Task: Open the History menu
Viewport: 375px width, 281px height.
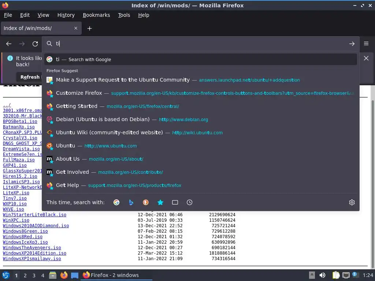Action: (x=66, y=15)
